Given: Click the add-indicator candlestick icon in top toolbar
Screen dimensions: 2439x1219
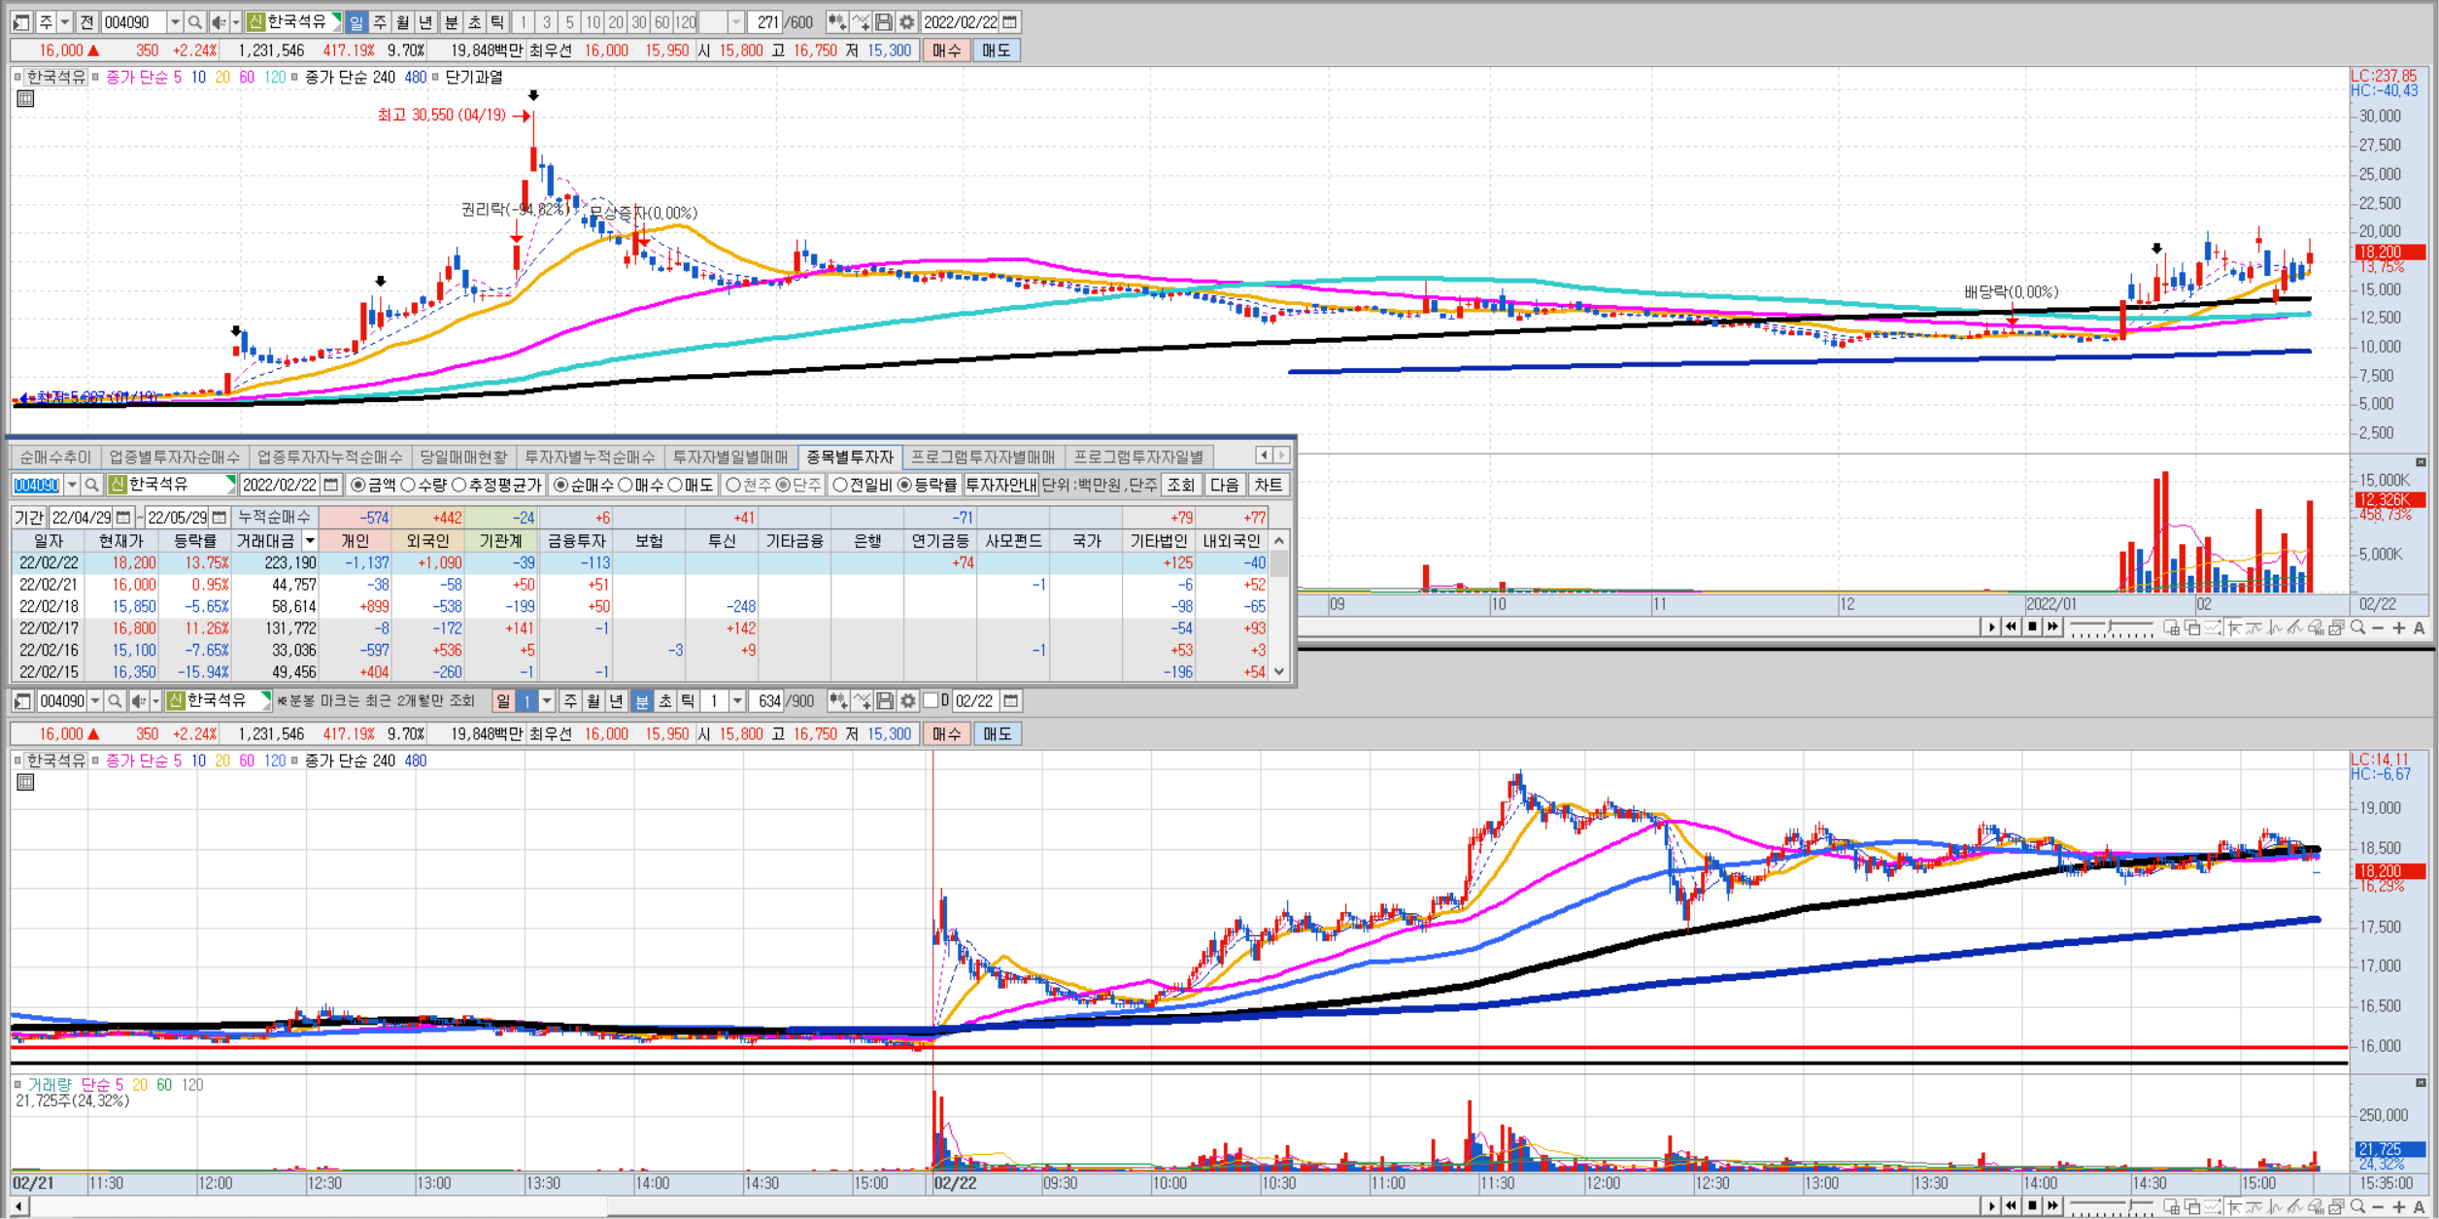Looking at the screenshot, I should (x=836, y=21).
